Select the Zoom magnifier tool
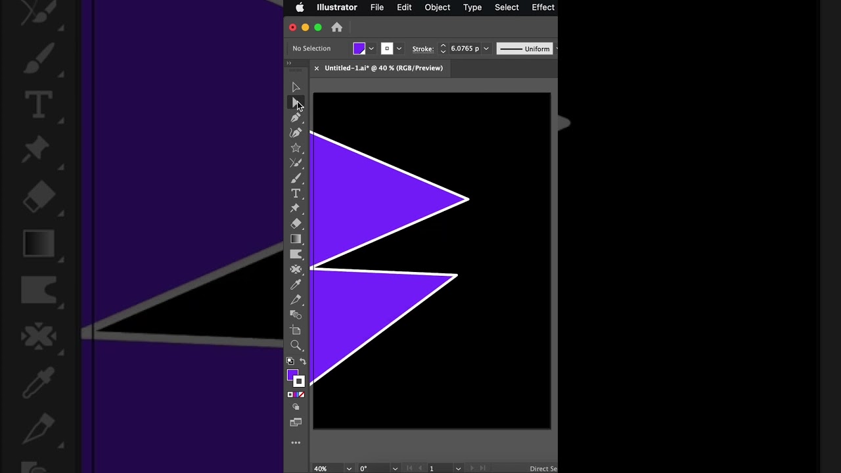The image size is (841, 473). (x=296, y=345)
